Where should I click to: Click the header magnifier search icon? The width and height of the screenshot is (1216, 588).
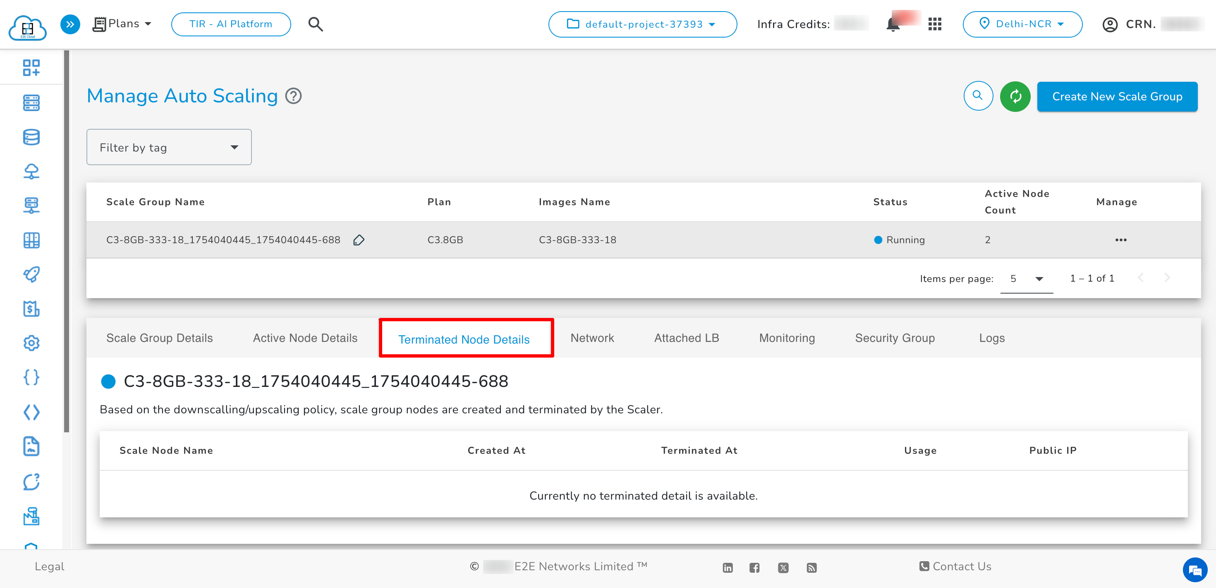(315, 24)
